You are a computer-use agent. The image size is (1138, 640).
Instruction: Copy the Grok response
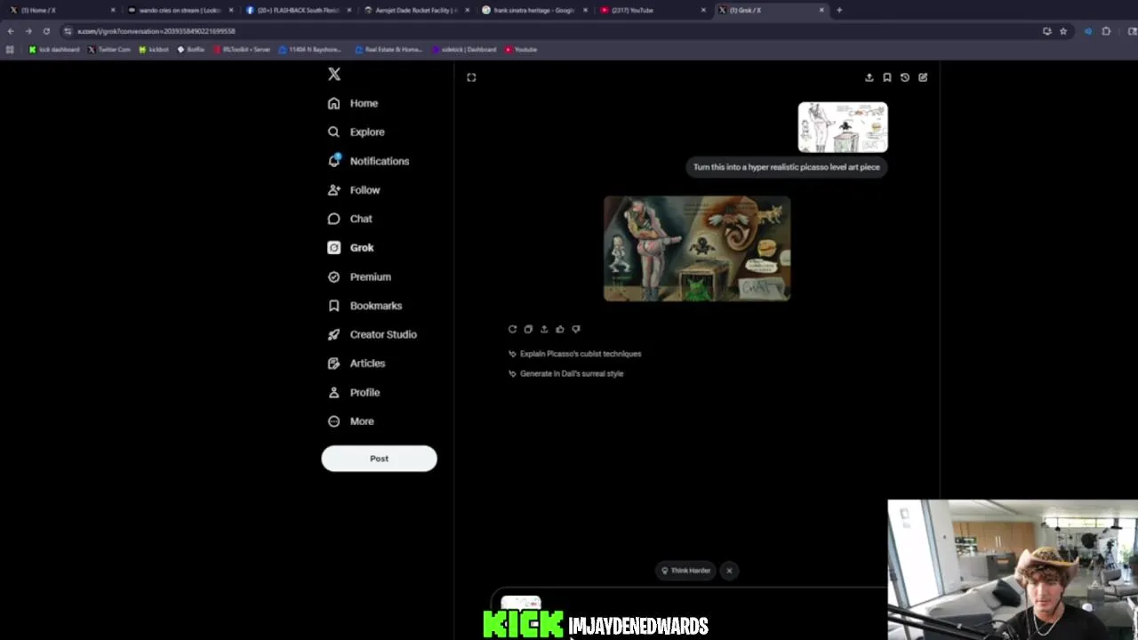528,329
